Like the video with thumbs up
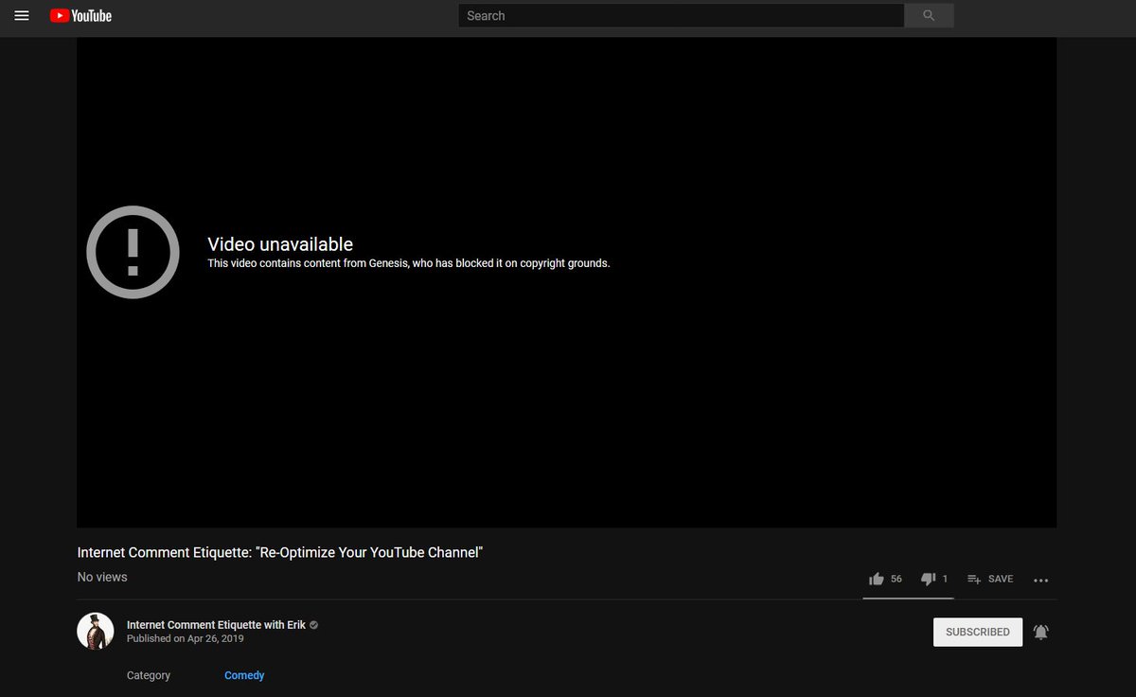The height and width of the screenshot is (697, 1136). (x=877, y=579)
